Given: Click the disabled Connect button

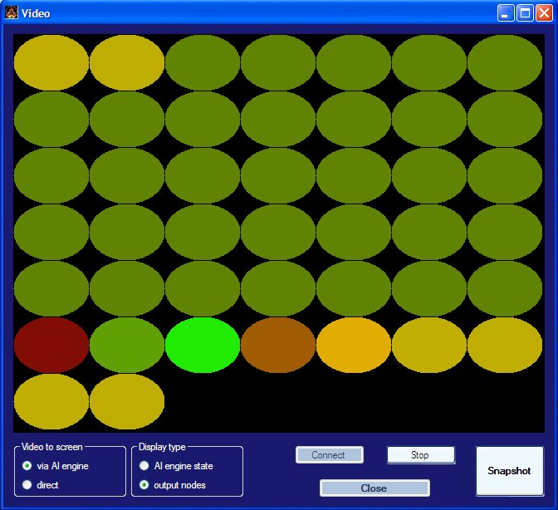Looking at the screenshot, I should tap(329, 455).
